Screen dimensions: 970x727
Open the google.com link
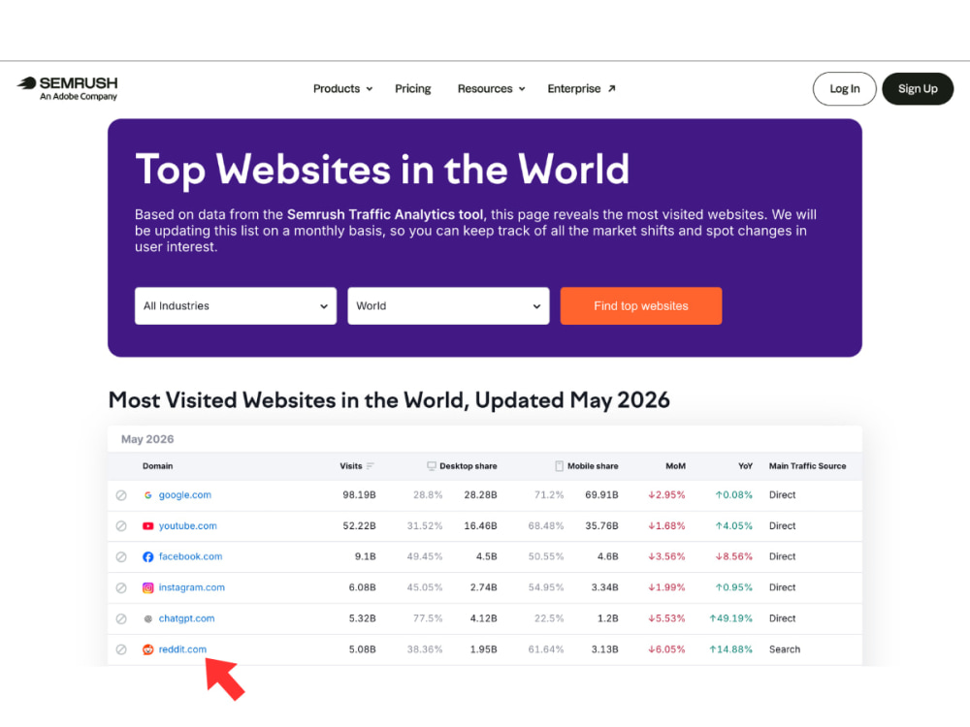pyautogui.click(x=185, y=495)
